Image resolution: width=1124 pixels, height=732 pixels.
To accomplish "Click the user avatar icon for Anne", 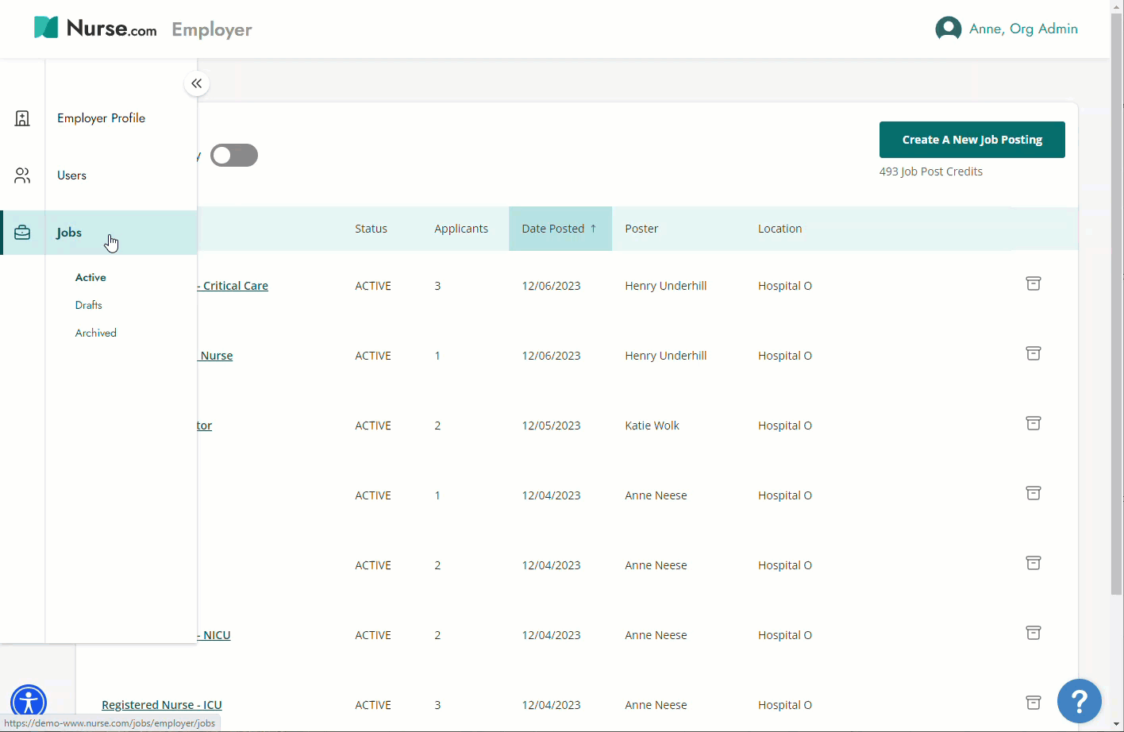I will 948,29.
